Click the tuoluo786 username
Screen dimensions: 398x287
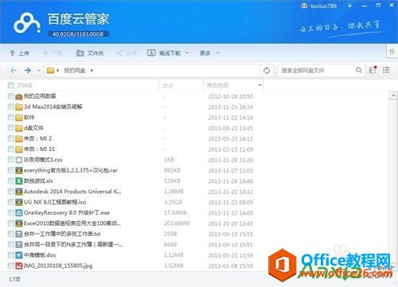(324, 6)
